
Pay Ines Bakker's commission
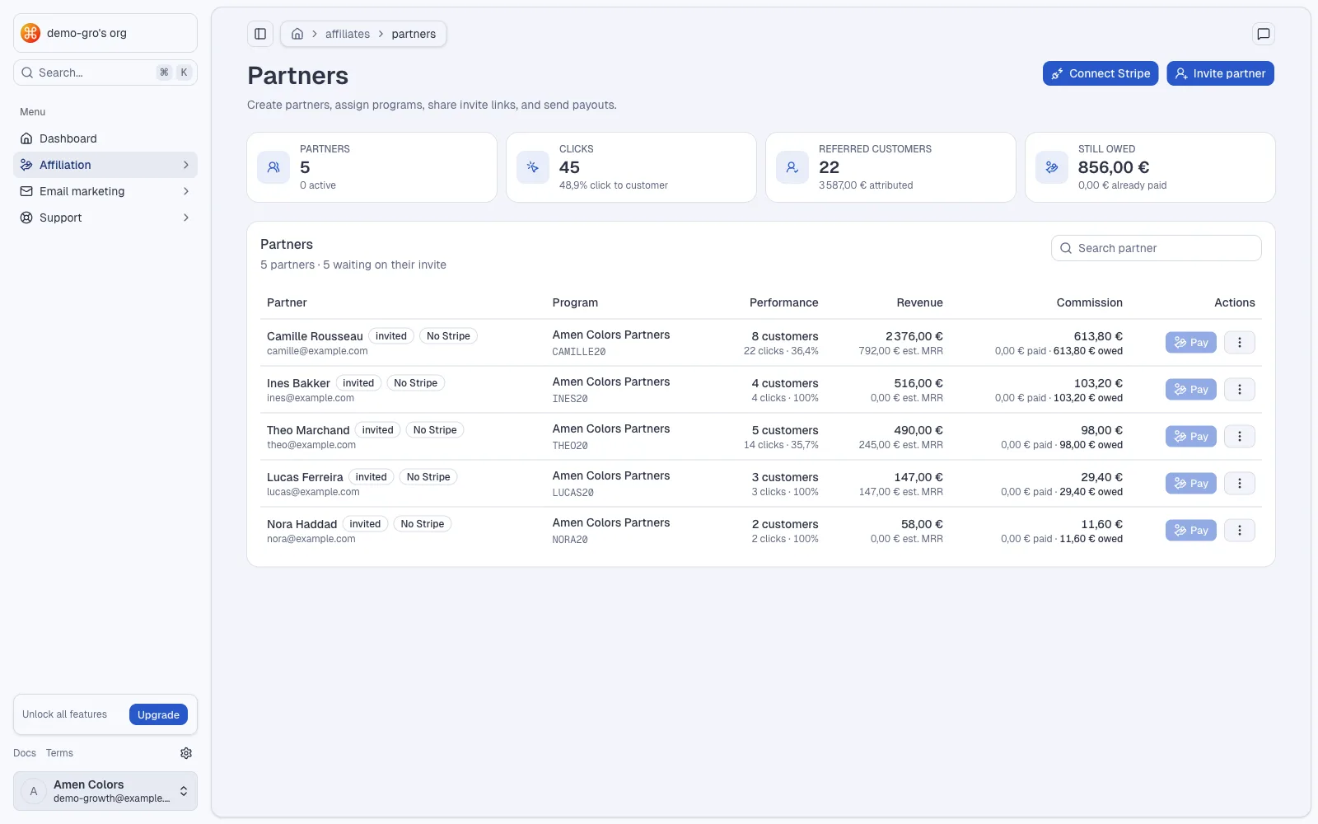1191,390
